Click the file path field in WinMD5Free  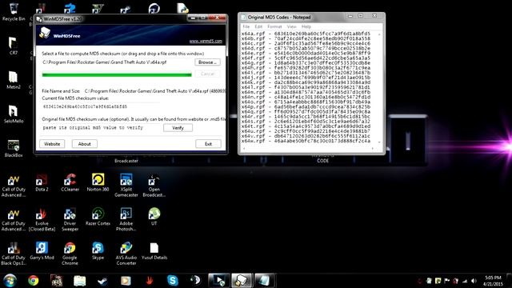117,62
